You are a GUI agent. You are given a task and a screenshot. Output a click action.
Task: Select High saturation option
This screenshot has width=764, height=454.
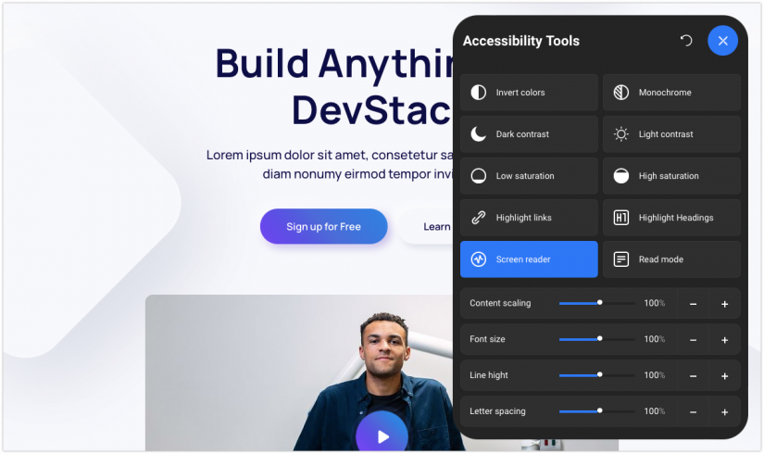coord(671,176)
